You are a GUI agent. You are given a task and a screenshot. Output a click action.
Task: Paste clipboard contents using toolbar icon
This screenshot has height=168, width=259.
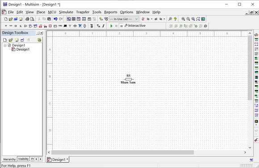[49, 19]
